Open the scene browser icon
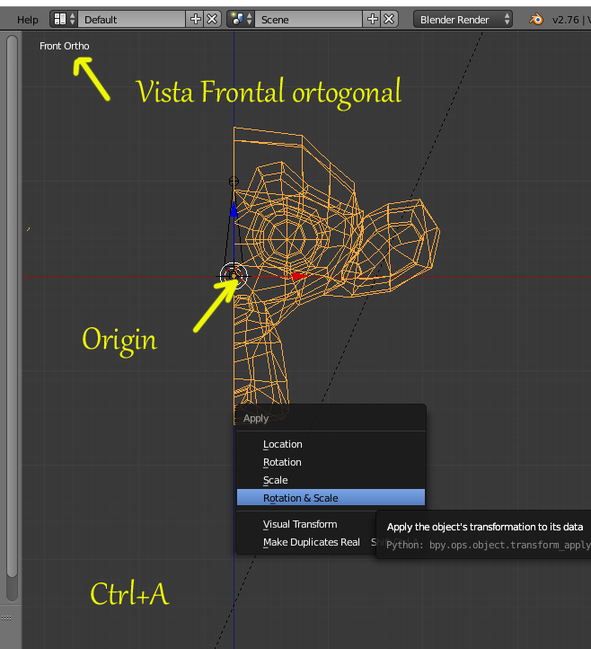This screenshot has height=649, width=591. [x=241, y=19]
